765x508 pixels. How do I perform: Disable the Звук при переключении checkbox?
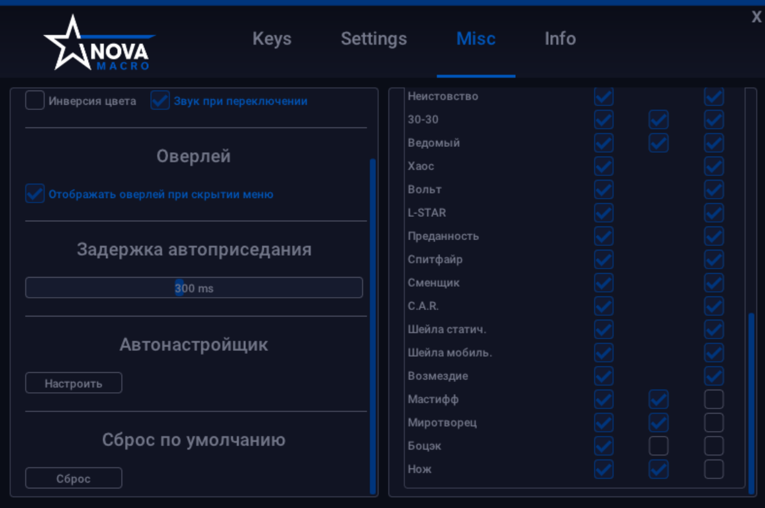coord(160,101)
